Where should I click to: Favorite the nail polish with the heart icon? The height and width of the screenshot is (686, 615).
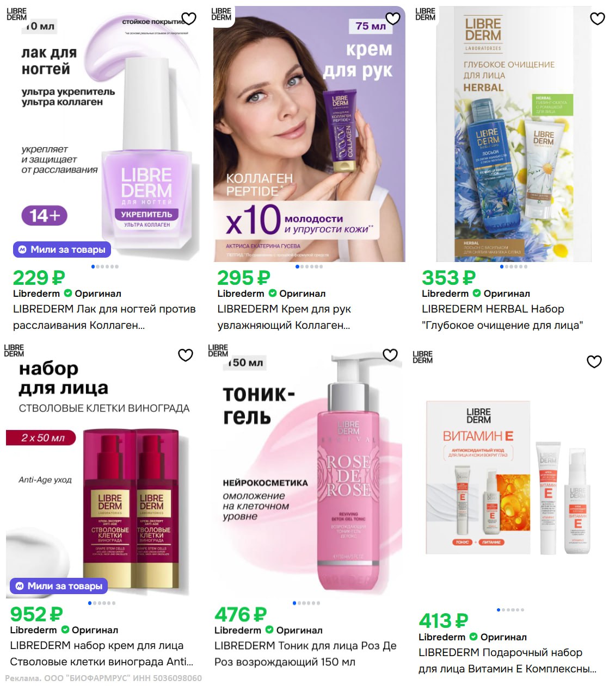pos(189,18)
